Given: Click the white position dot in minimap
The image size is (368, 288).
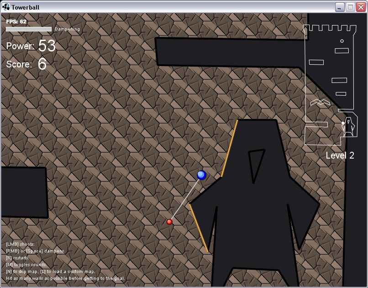Looking at the screenshot, I should (343, 123).
